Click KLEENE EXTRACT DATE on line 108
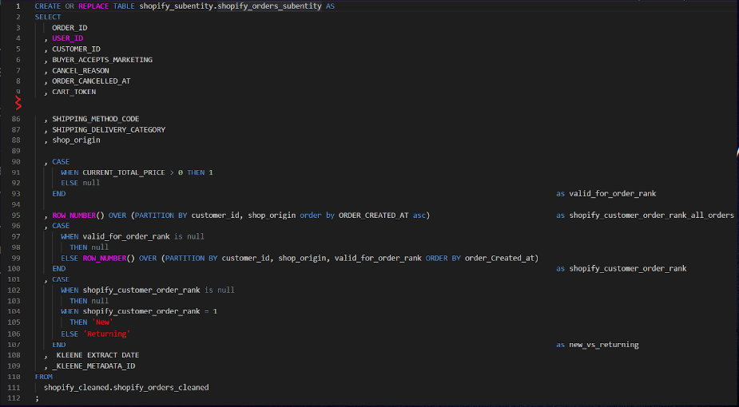Image resolution: width=739 pixels, height=407 pixels. (x=97, y=355)
